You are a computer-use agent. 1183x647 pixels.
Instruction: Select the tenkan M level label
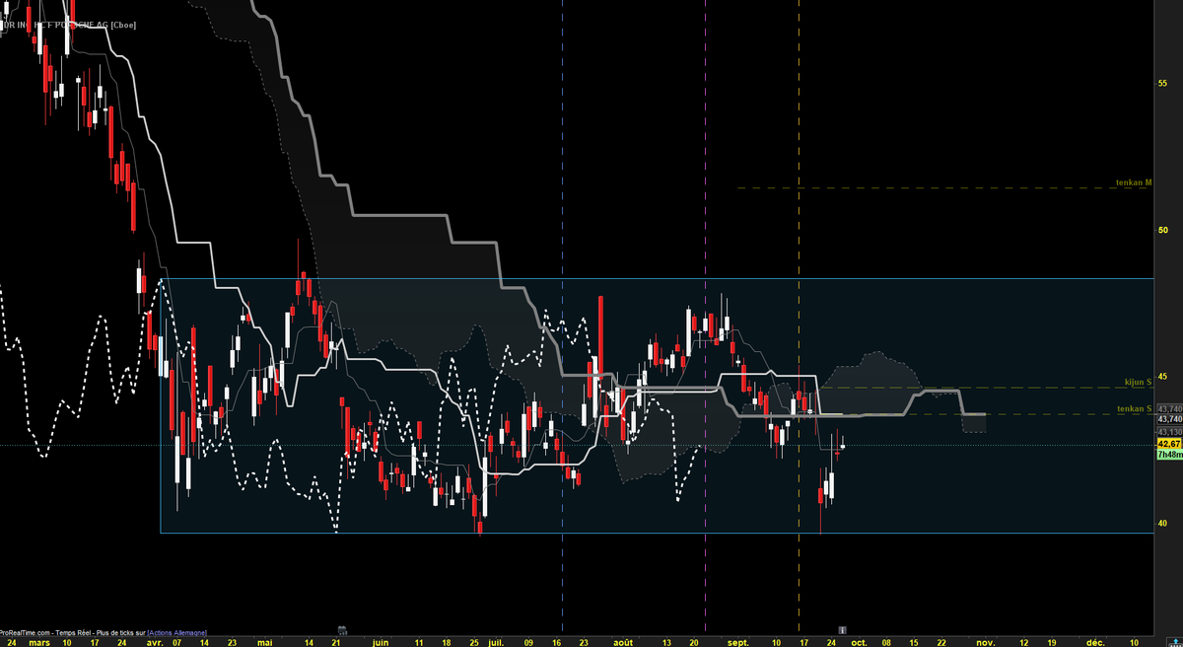click(x=1133, y=182)
